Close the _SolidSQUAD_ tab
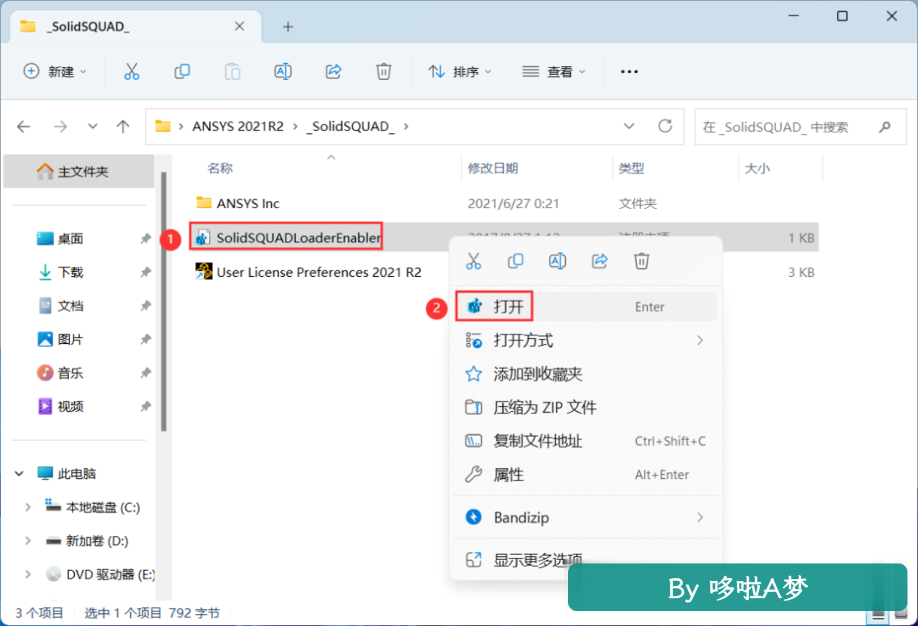The image size is (918, 626). (239, 26)
